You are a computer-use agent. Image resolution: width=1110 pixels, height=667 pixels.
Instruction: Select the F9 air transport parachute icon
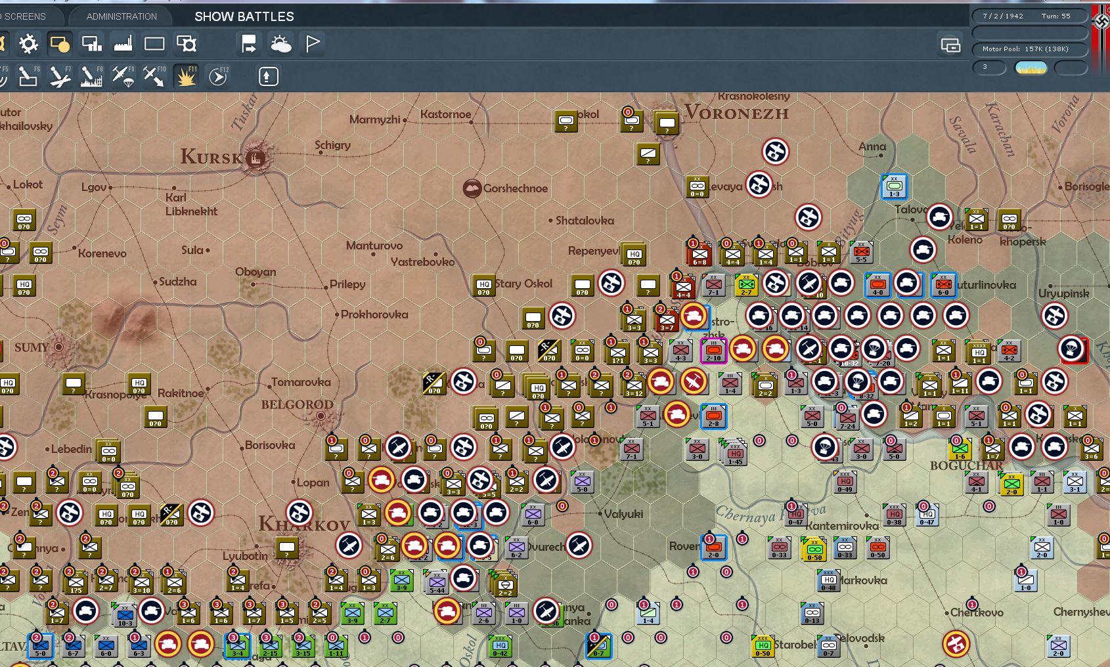click(123, 77)
